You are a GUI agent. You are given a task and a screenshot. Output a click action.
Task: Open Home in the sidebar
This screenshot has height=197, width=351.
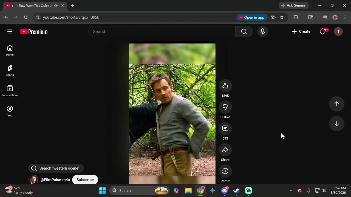tap(10, 51)
